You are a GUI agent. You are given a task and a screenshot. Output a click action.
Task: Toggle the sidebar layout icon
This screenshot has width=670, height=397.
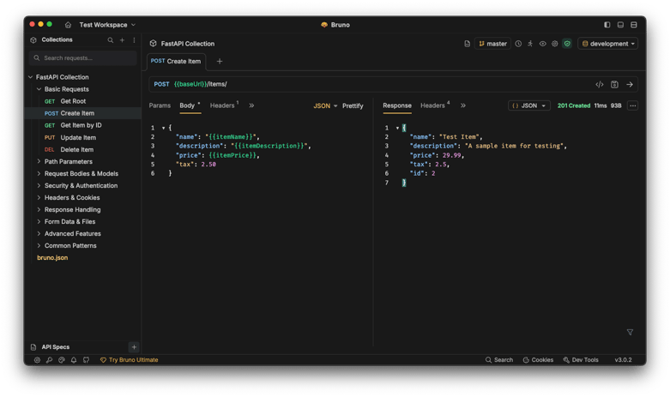(607, 25)
